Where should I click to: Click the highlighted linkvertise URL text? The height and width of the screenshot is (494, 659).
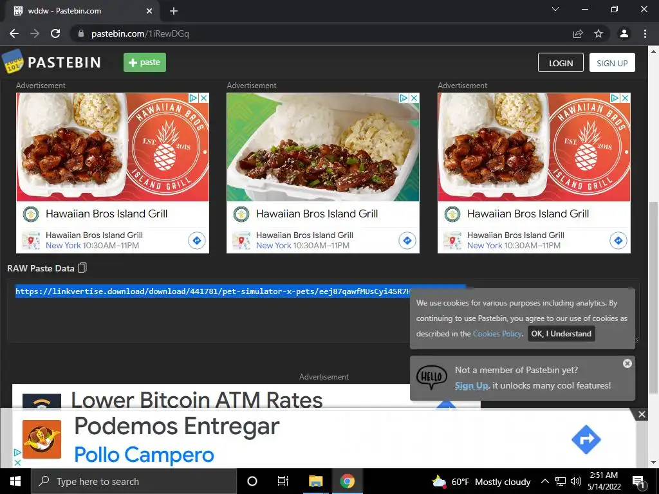click(x=212, y=291)
